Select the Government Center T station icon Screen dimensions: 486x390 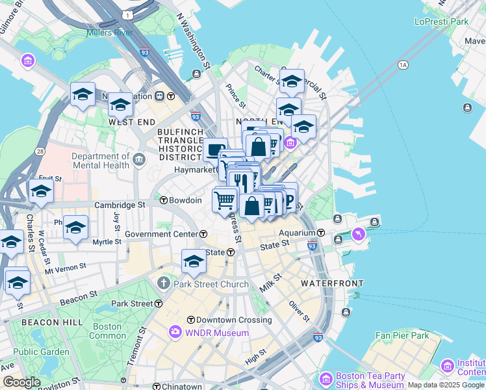pyautogui.click(x=203, y=234)
